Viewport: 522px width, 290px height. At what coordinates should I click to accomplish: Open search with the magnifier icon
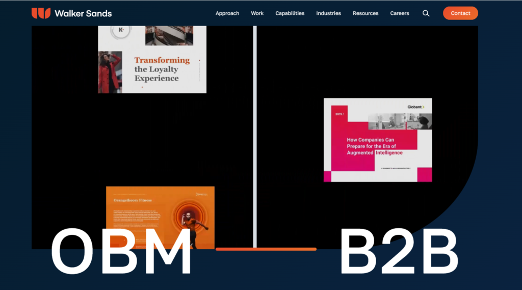[x=426, y=13]
